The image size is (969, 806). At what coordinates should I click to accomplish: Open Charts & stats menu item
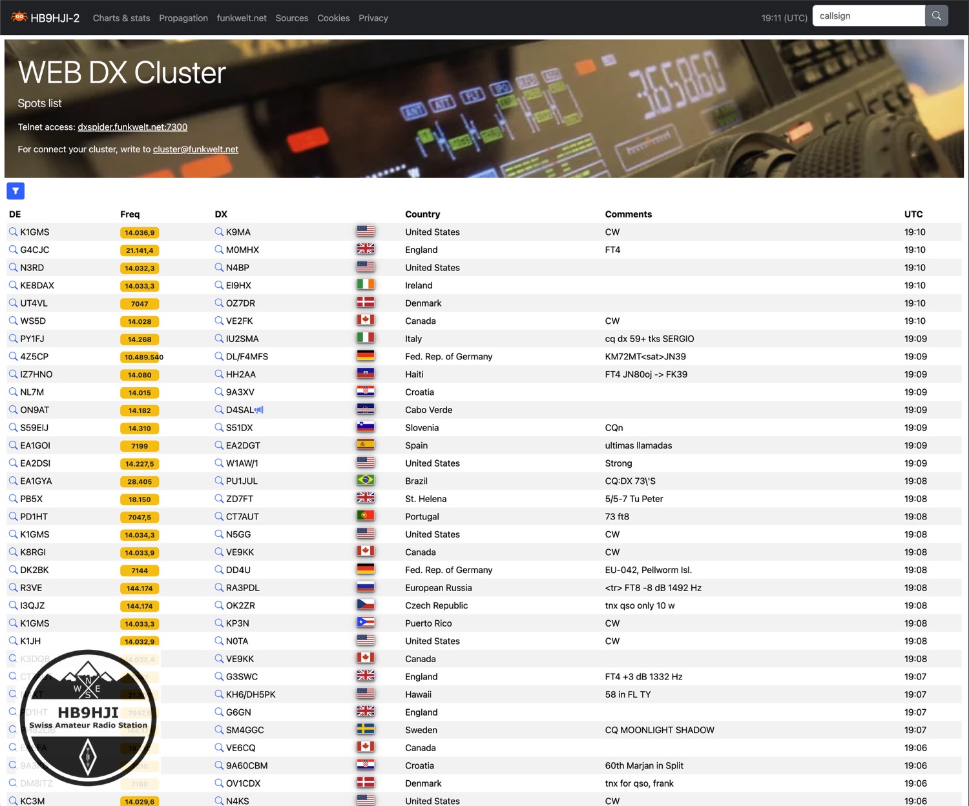coord(121,18)
